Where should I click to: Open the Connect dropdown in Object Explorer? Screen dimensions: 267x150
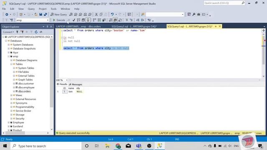click(8, 32)
